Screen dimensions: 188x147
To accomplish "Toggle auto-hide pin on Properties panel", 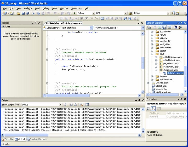I will [x=181, y=99].
